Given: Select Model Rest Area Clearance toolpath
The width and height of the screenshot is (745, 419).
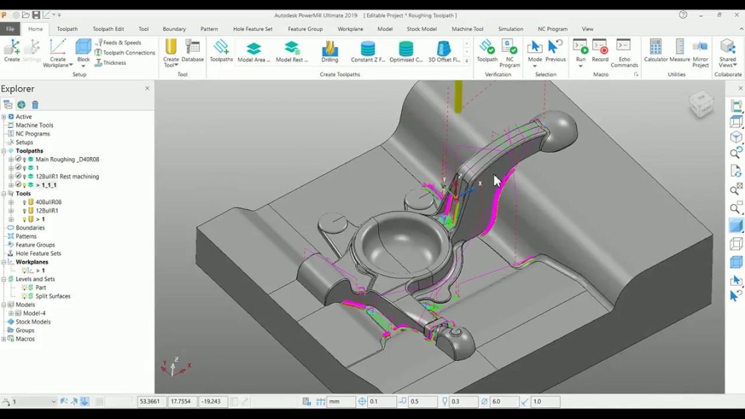Looking at the screenshot, I should [x=292, y=51].
